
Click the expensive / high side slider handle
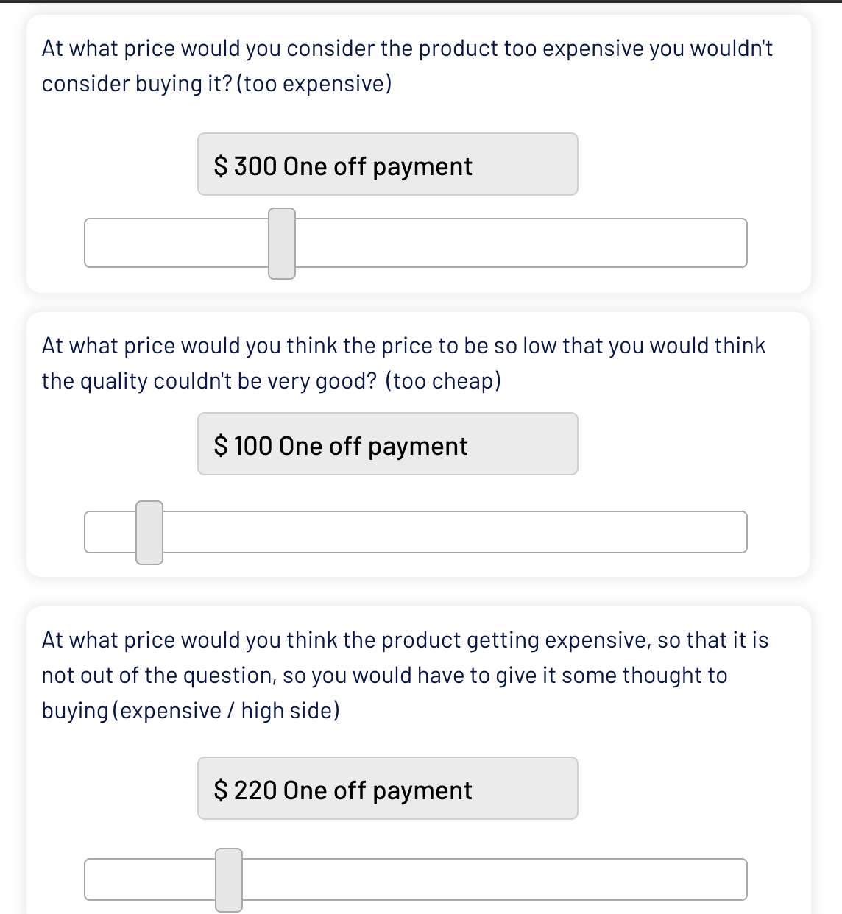pyautogui.click(x=229, y=879)
